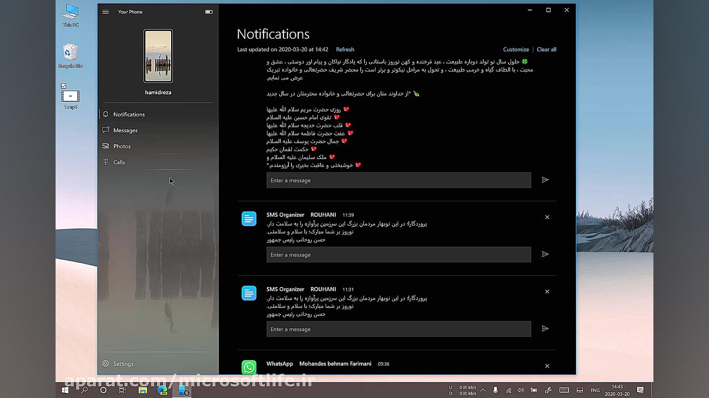Open Cortana from the taskbar
This screenshot has width=709, height=398.
pos(103,390)
